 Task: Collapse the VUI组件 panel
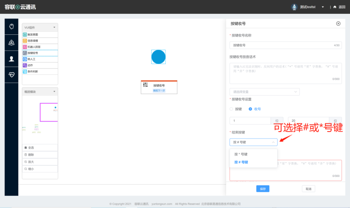coord(54,28)
